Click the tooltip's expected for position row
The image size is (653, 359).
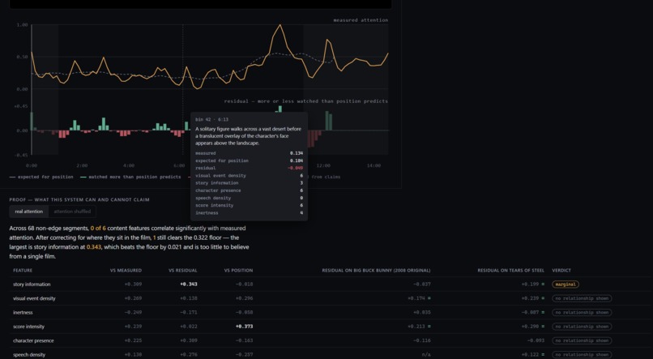tap(249, 160)
